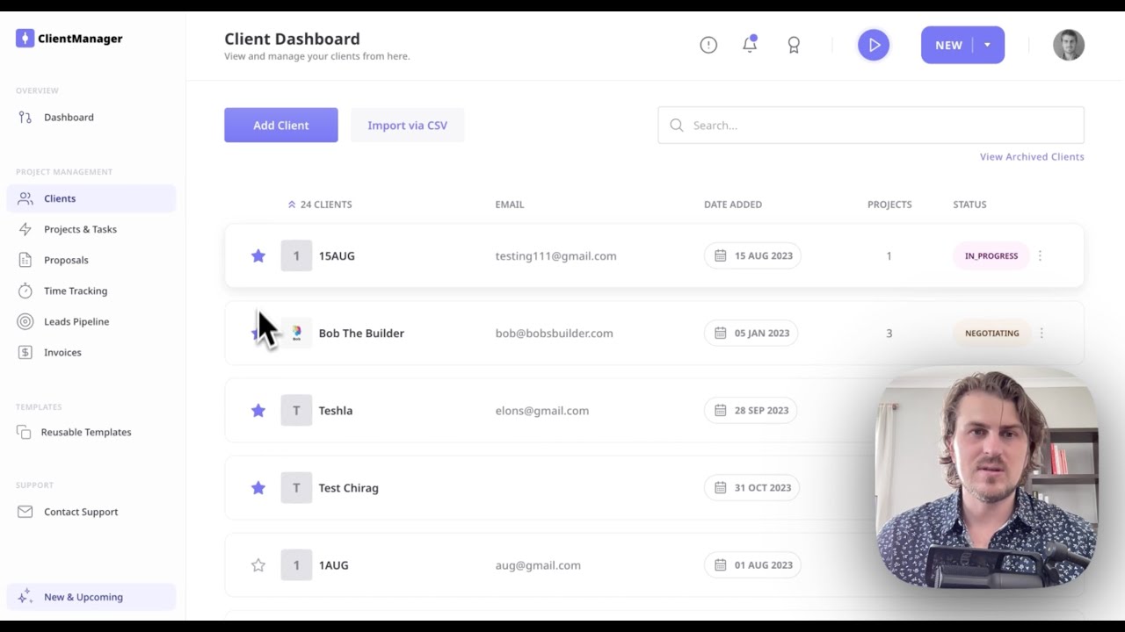
Task: Click the Add Client button
Action: 281,125
